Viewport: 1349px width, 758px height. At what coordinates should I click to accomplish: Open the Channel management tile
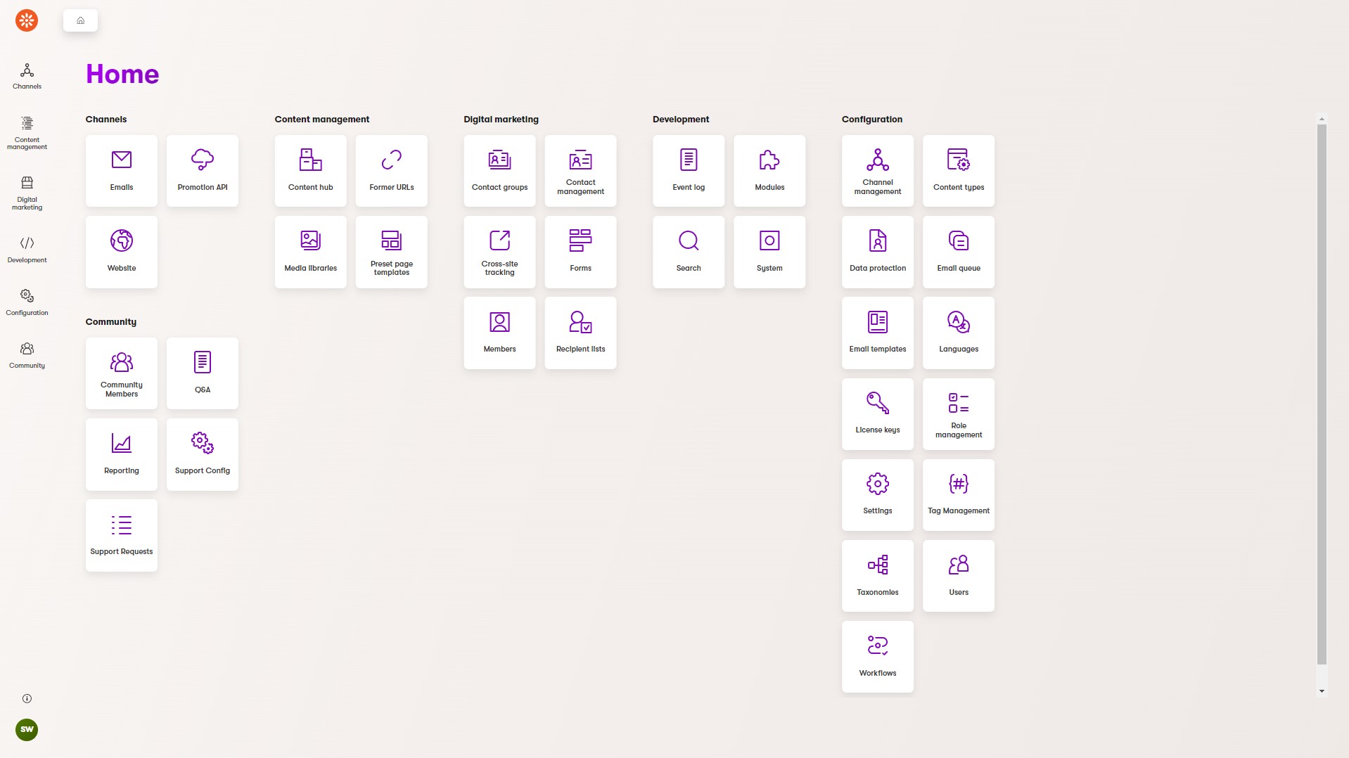coord(878,171)
